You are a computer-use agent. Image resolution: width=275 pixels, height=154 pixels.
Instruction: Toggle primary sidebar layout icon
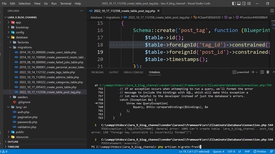(234, 3)
